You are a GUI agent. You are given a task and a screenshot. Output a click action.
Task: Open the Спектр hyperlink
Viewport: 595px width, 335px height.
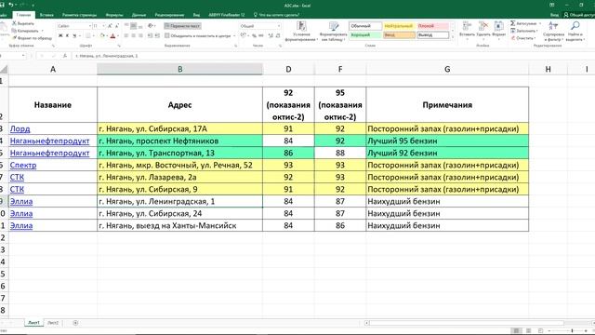click(23, 166)
